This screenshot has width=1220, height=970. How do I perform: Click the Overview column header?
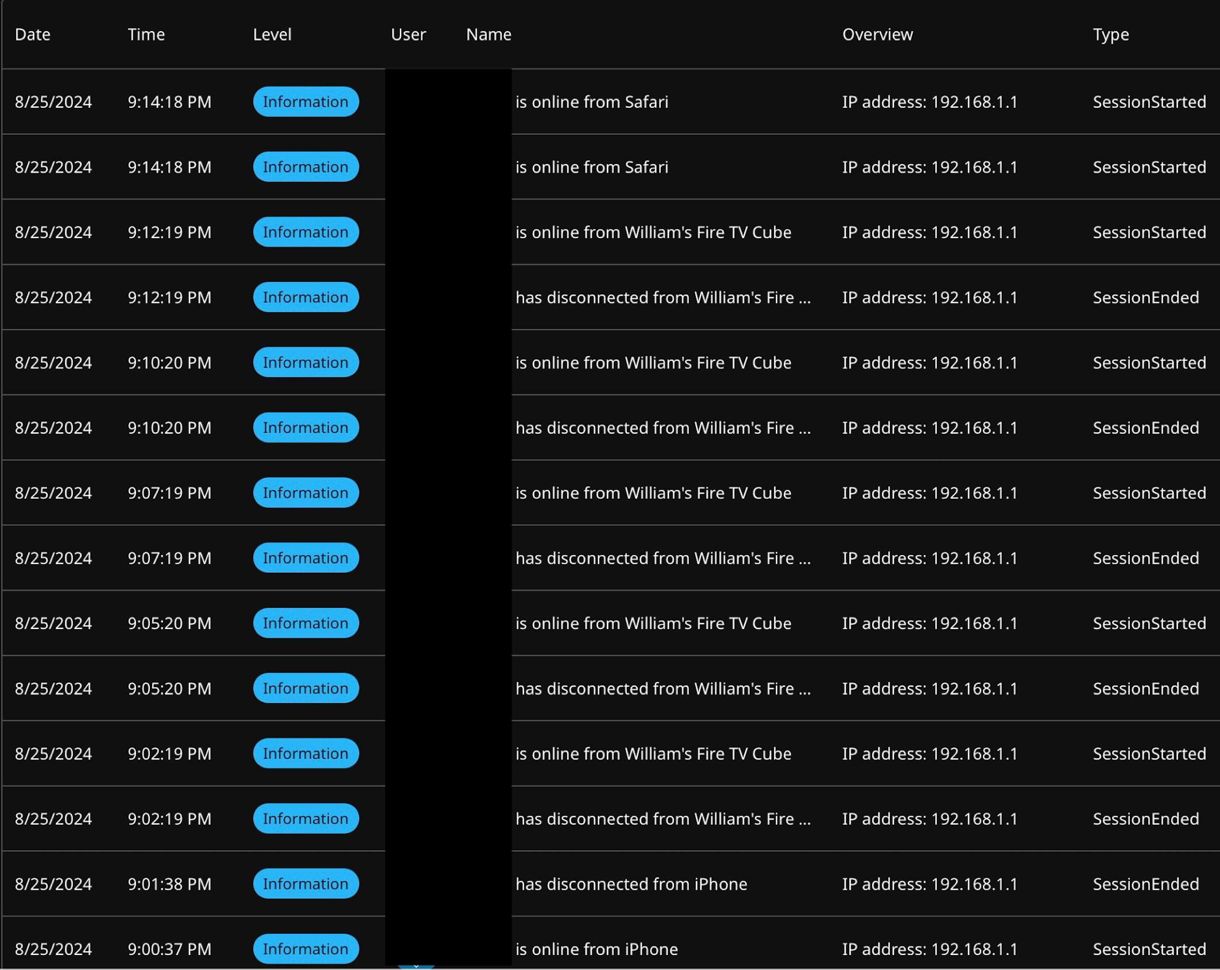877,34
